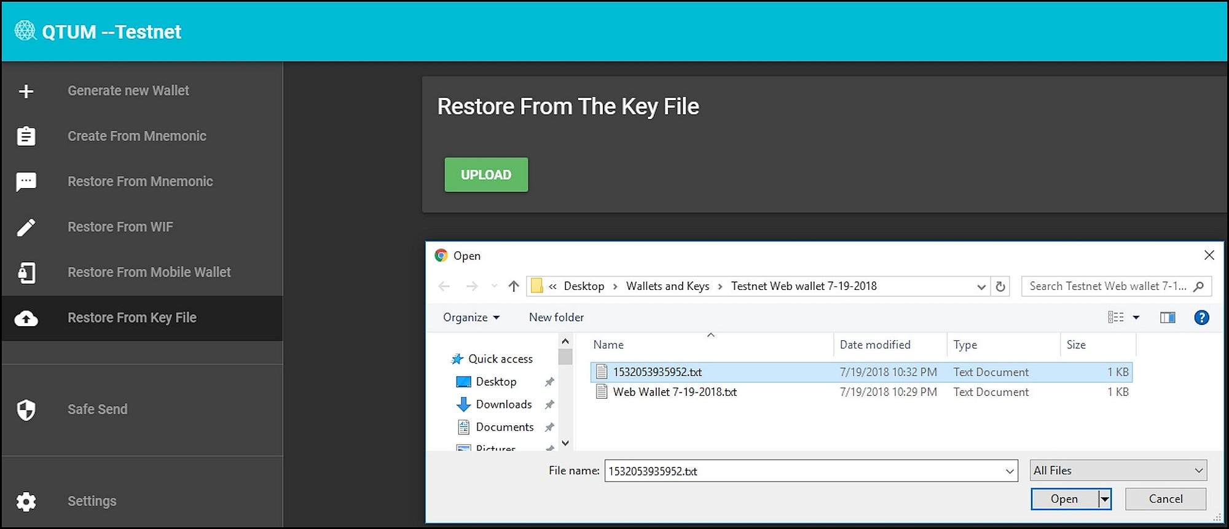Image resolution: width=1229 pixels, height=529 pixels.
Task: Expand the File name combo box dropdown
Action: (1010, 471)
